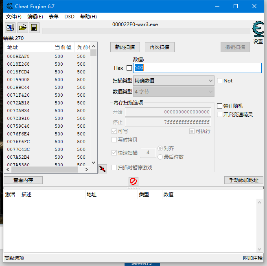Click the 撤销扫描 button
Screen dimensions: 267x266
tap(235, 47)
